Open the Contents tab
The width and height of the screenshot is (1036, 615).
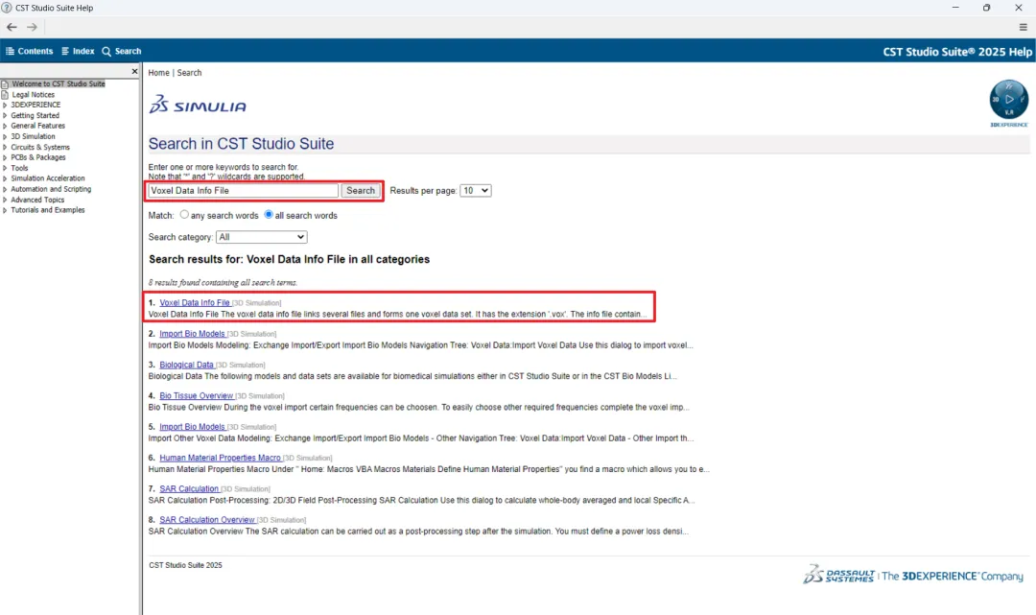pos(29,51)
